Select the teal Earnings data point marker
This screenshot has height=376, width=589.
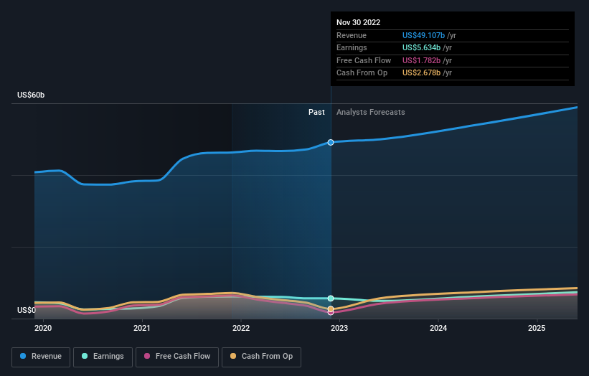pyautogui.click(x=331, y=298)
